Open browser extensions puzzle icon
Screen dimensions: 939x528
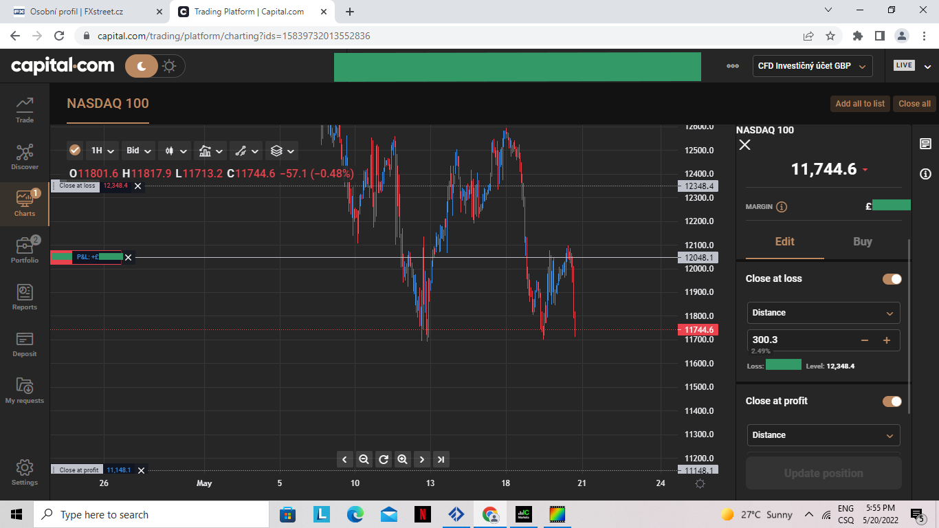point(857,36)
